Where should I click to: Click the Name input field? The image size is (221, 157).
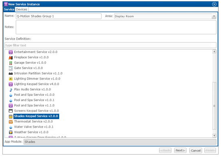point(58,16)
